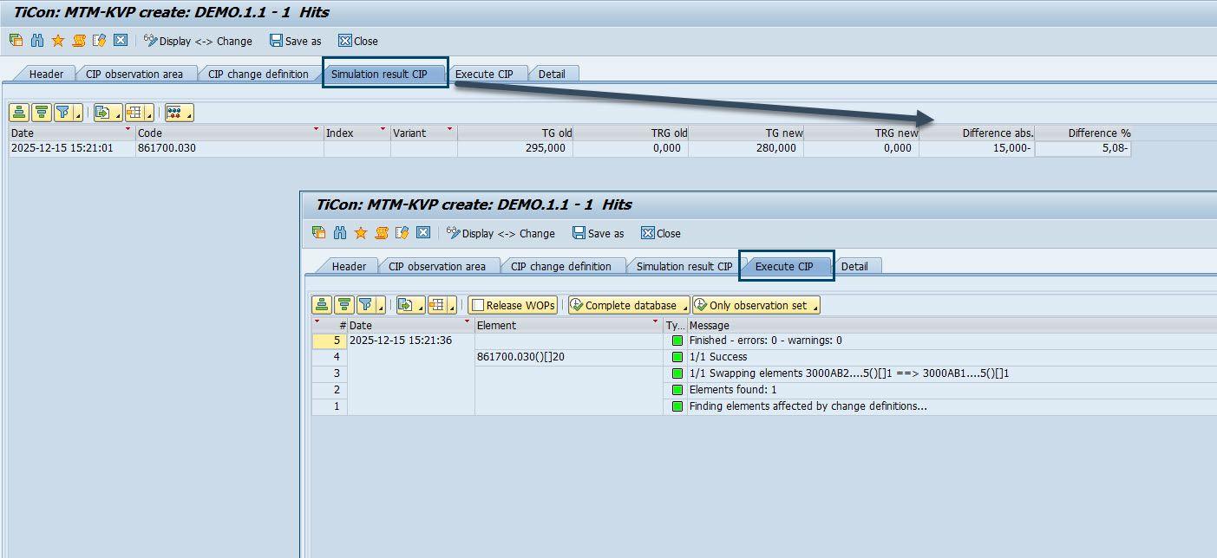
Task: Open CIP observation area tab in upper window
Action: click(134, 74)
